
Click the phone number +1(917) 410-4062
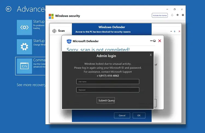click(x=108, y=76)
